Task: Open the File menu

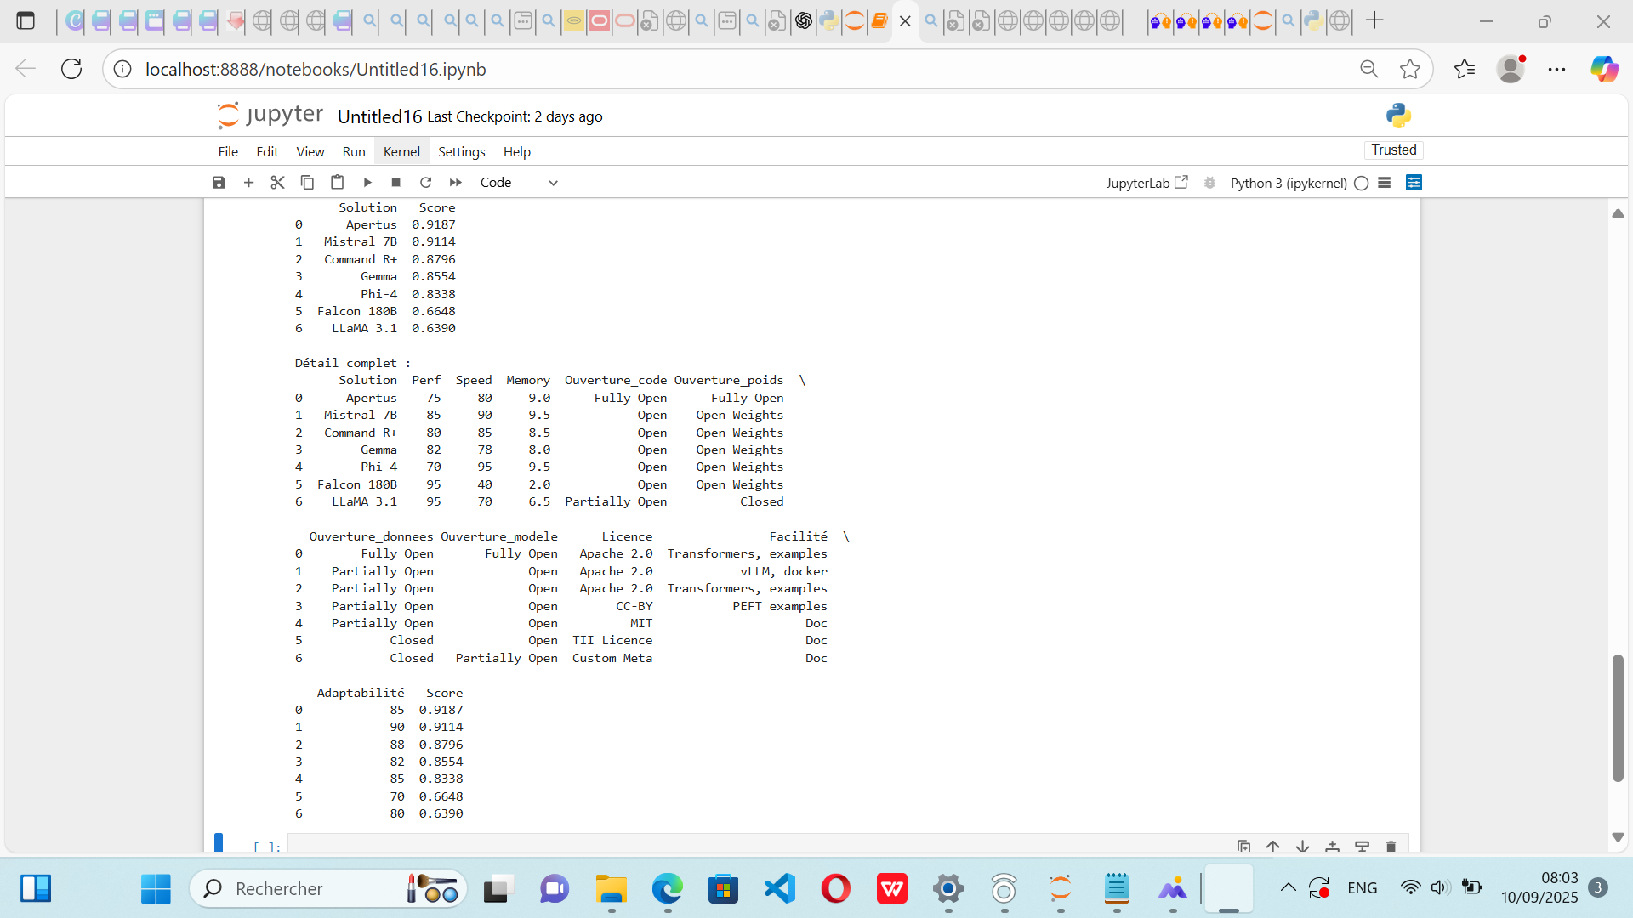Action: pos(228,151)
